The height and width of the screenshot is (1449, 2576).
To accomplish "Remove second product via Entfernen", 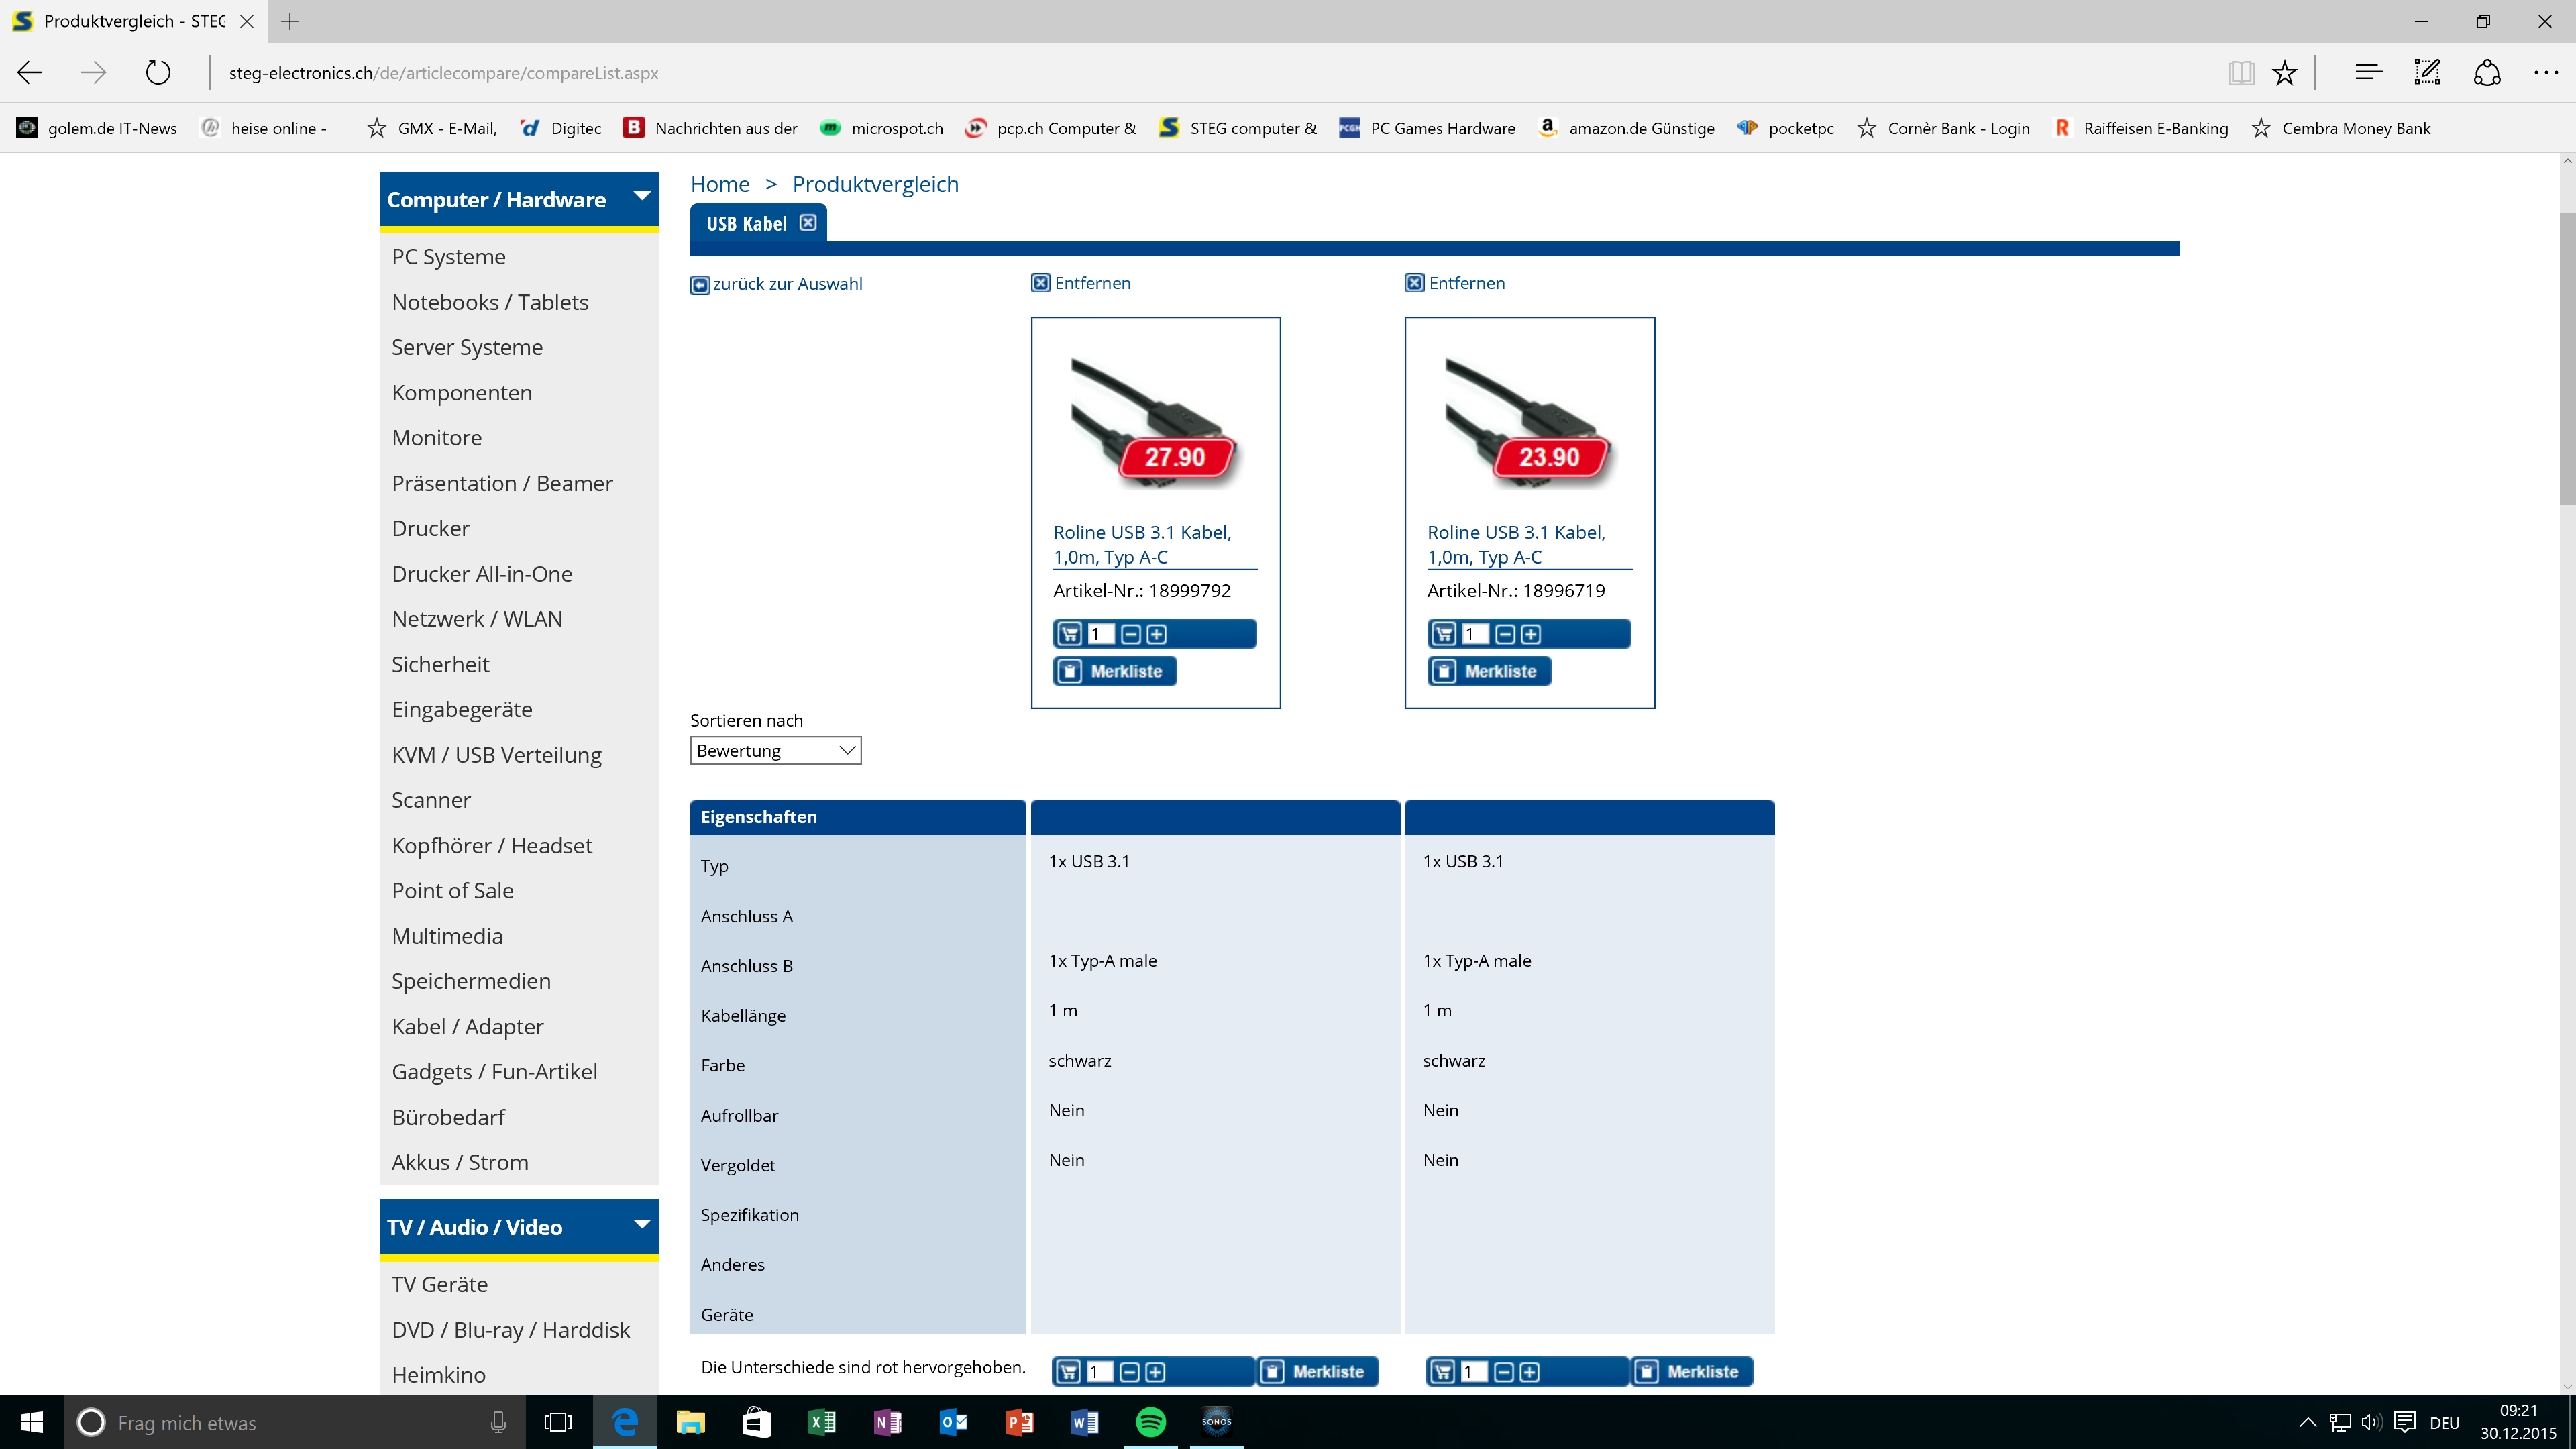I will 1455,283.
